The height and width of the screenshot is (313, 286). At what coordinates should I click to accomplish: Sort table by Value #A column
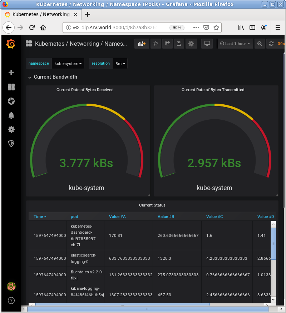click(117, 217)
